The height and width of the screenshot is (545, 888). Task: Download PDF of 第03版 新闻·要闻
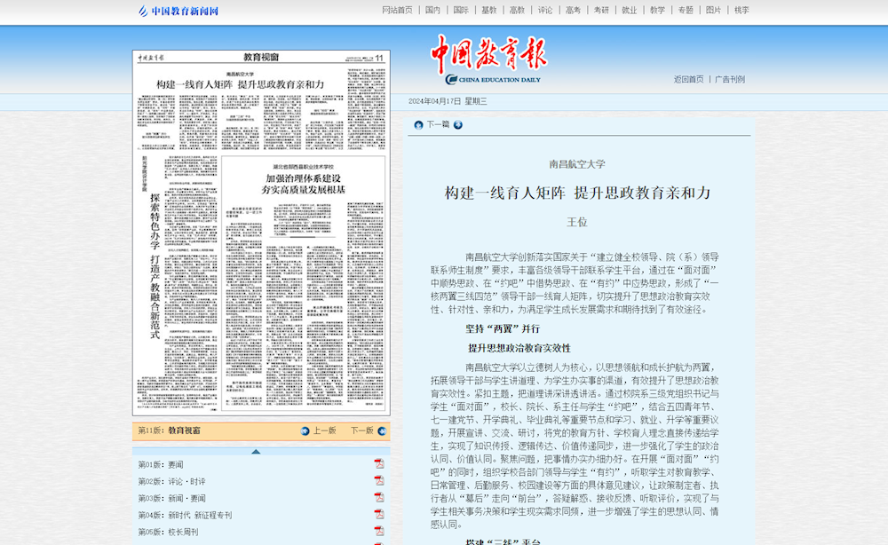(x=378, y=496)
